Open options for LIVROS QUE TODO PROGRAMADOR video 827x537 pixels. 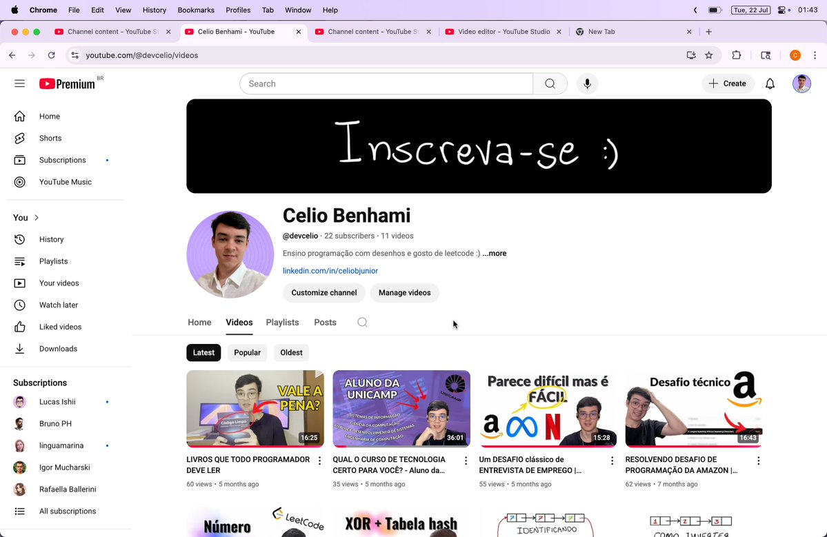319,460
